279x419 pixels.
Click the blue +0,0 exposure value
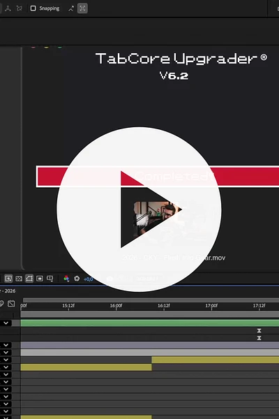[89, 279]
